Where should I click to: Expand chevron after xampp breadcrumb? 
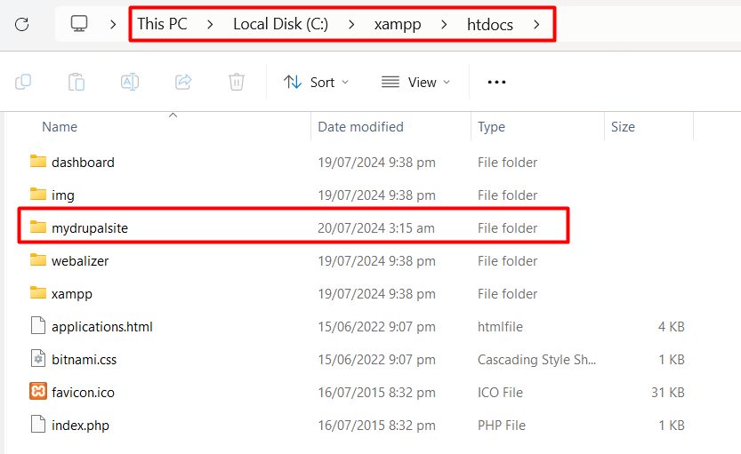(444, 24)
